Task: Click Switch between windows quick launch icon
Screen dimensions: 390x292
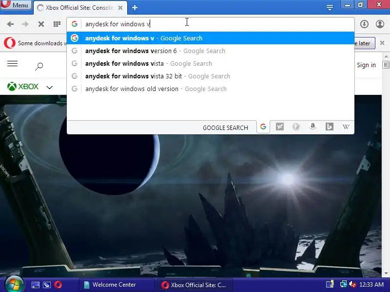Action: pyautogui.click(x=46, y=285)
